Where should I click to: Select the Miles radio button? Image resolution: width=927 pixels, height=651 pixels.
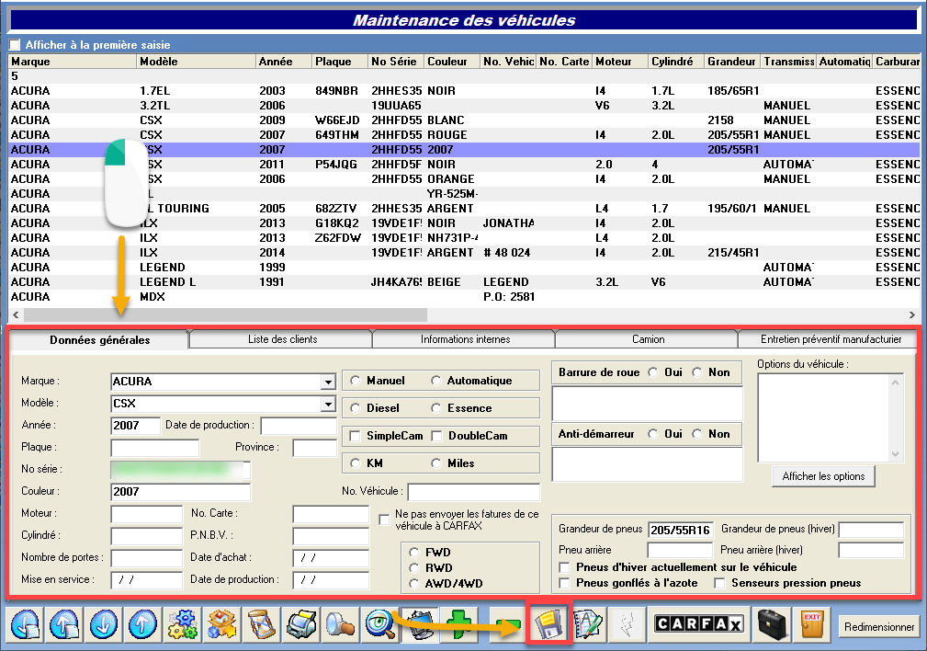coord(436,463)
